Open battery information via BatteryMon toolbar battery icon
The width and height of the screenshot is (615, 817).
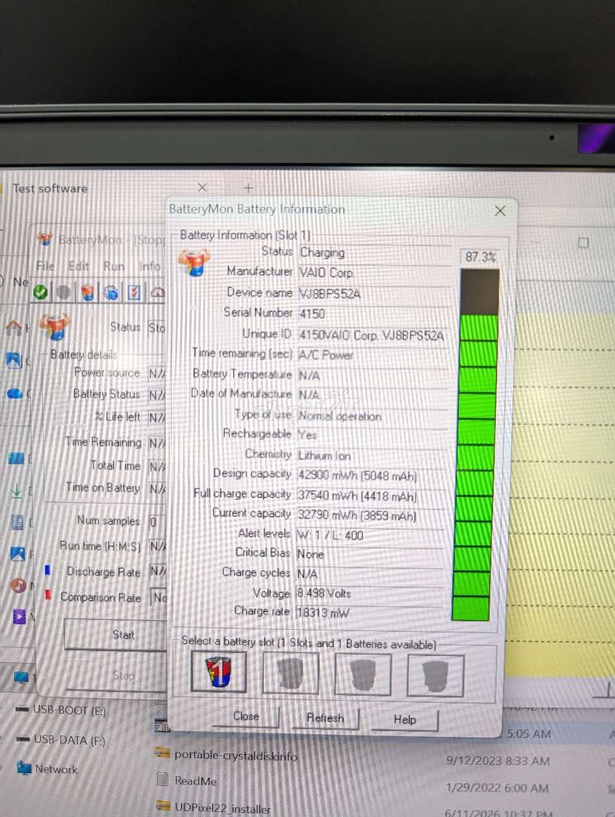88,292
